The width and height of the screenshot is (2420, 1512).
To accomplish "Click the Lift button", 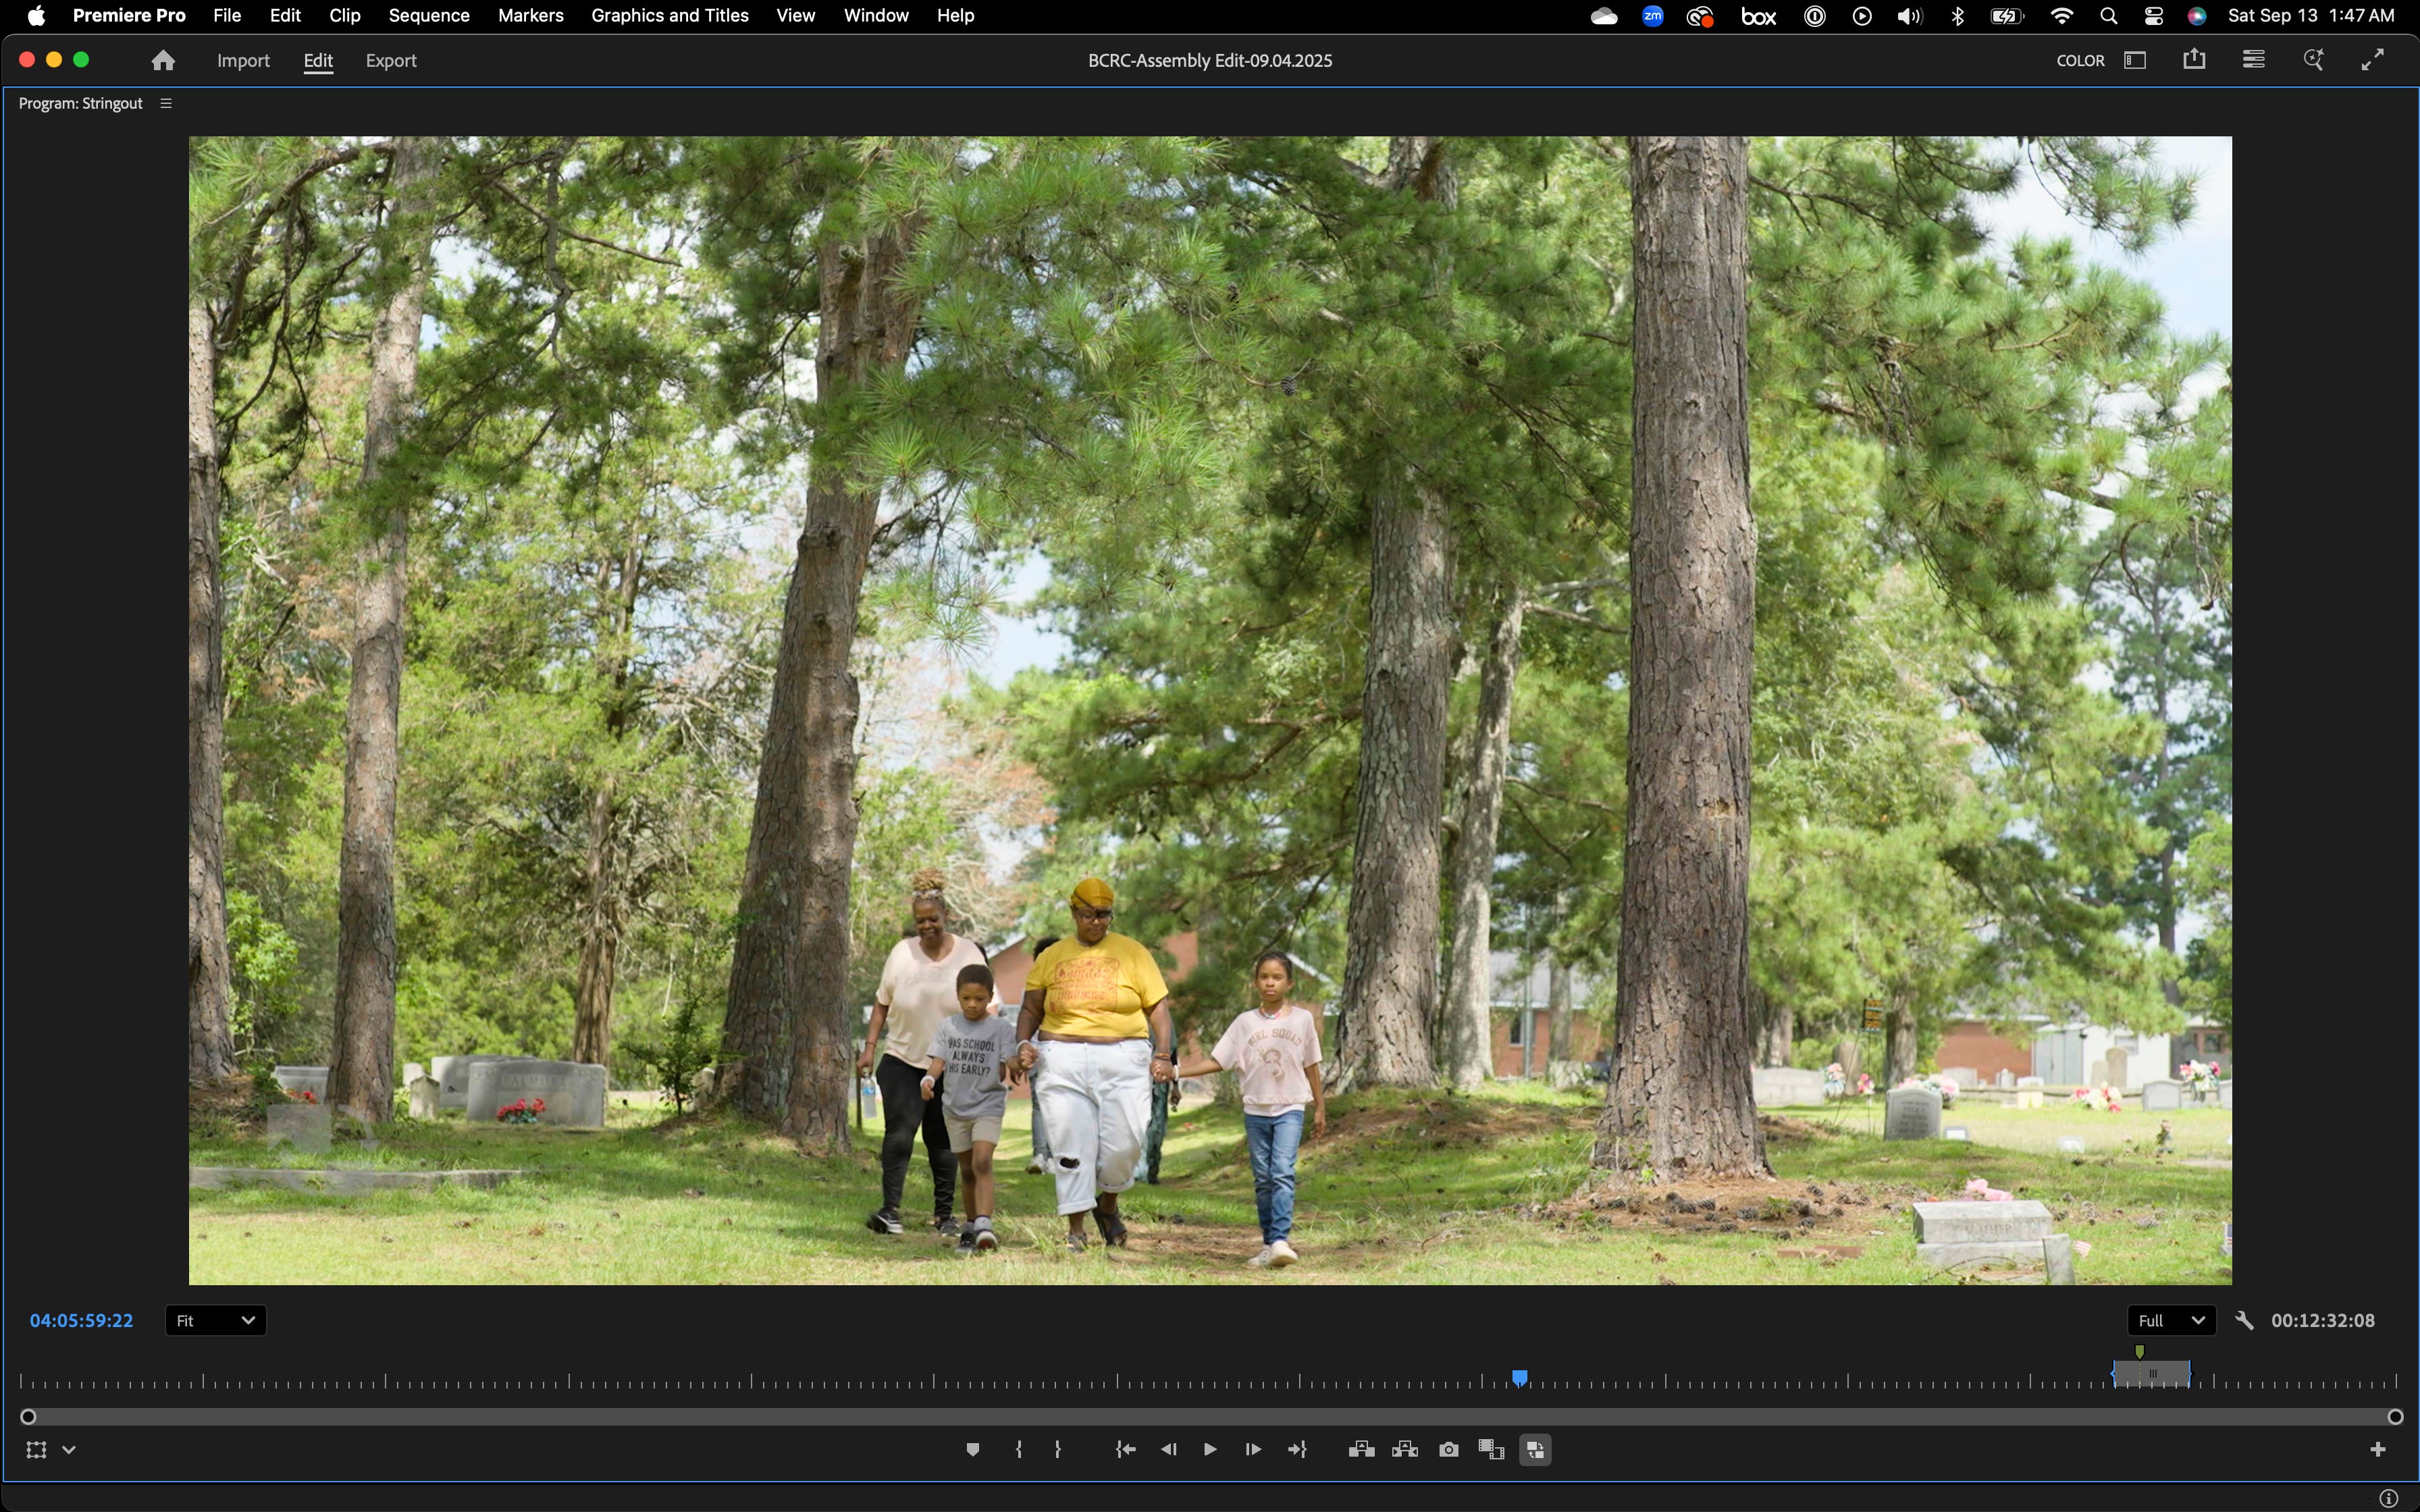I will point(1360,1450).
